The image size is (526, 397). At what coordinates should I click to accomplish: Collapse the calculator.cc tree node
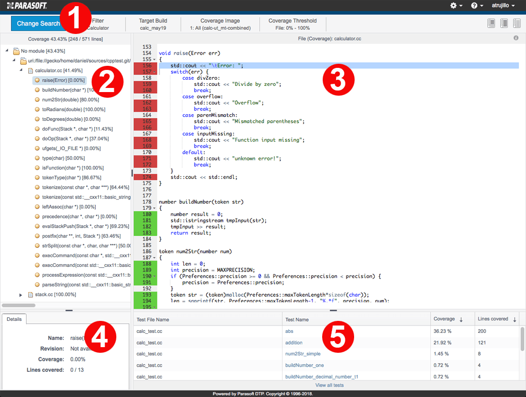(21, 70)
